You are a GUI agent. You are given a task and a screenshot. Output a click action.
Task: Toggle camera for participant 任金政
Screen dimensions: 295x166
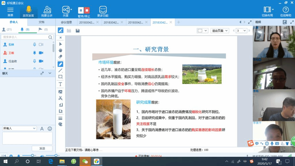point(41,61)
